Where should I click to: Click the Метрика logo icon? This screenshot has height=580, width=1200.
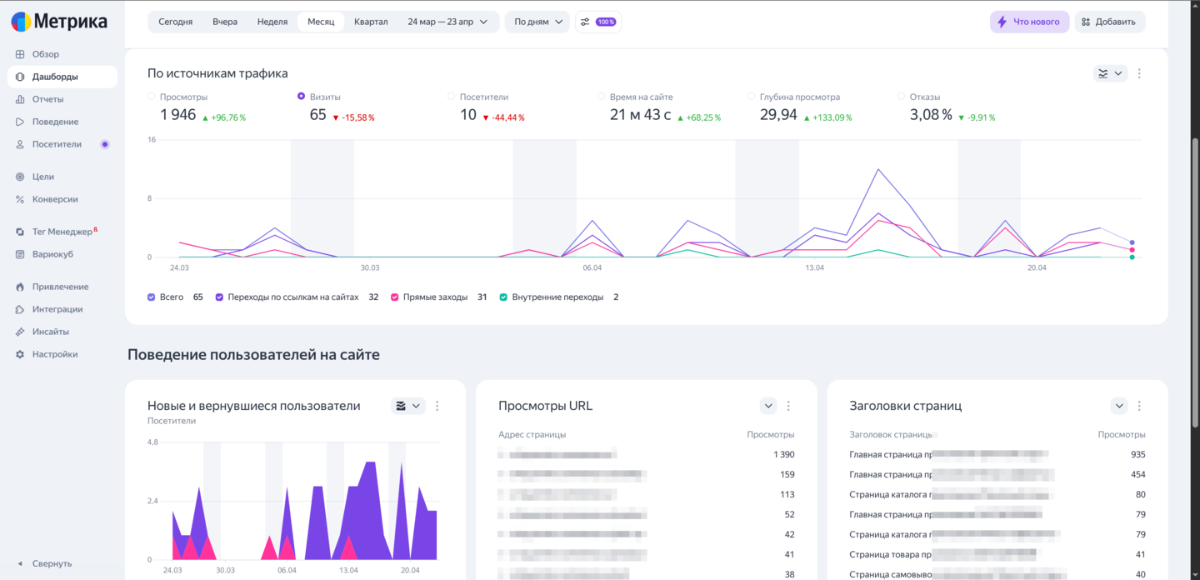[21, 22]
